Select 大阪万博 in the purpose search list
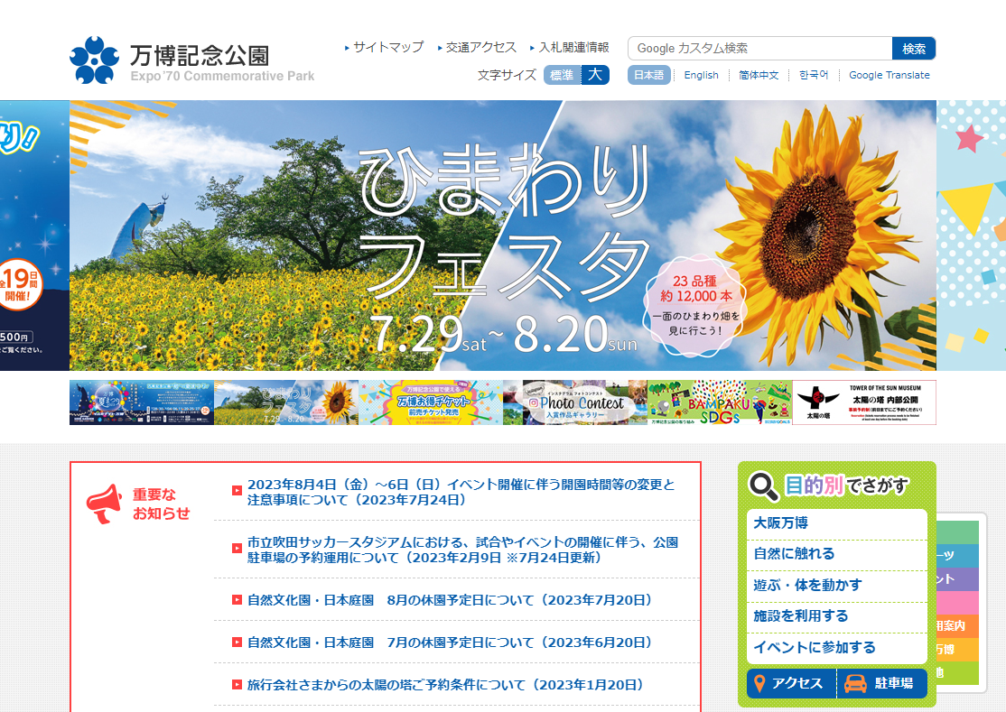Viewport: 1006px width, 712px height. coord(781,523)
